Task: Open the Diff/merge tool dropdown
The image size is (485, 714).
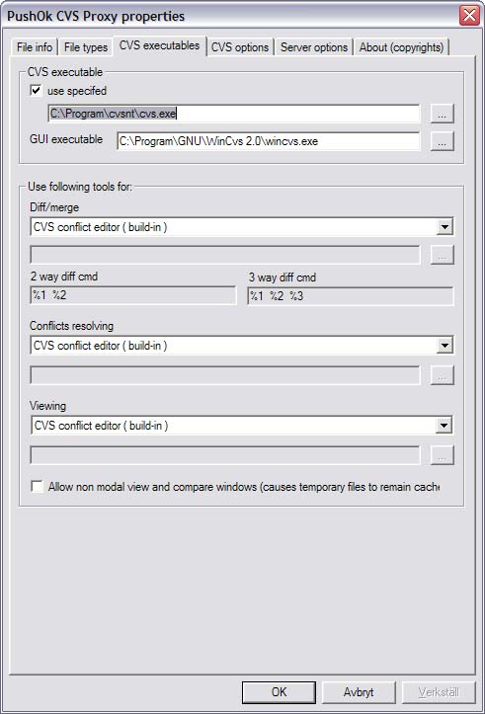Action: (x=445, y=226)
